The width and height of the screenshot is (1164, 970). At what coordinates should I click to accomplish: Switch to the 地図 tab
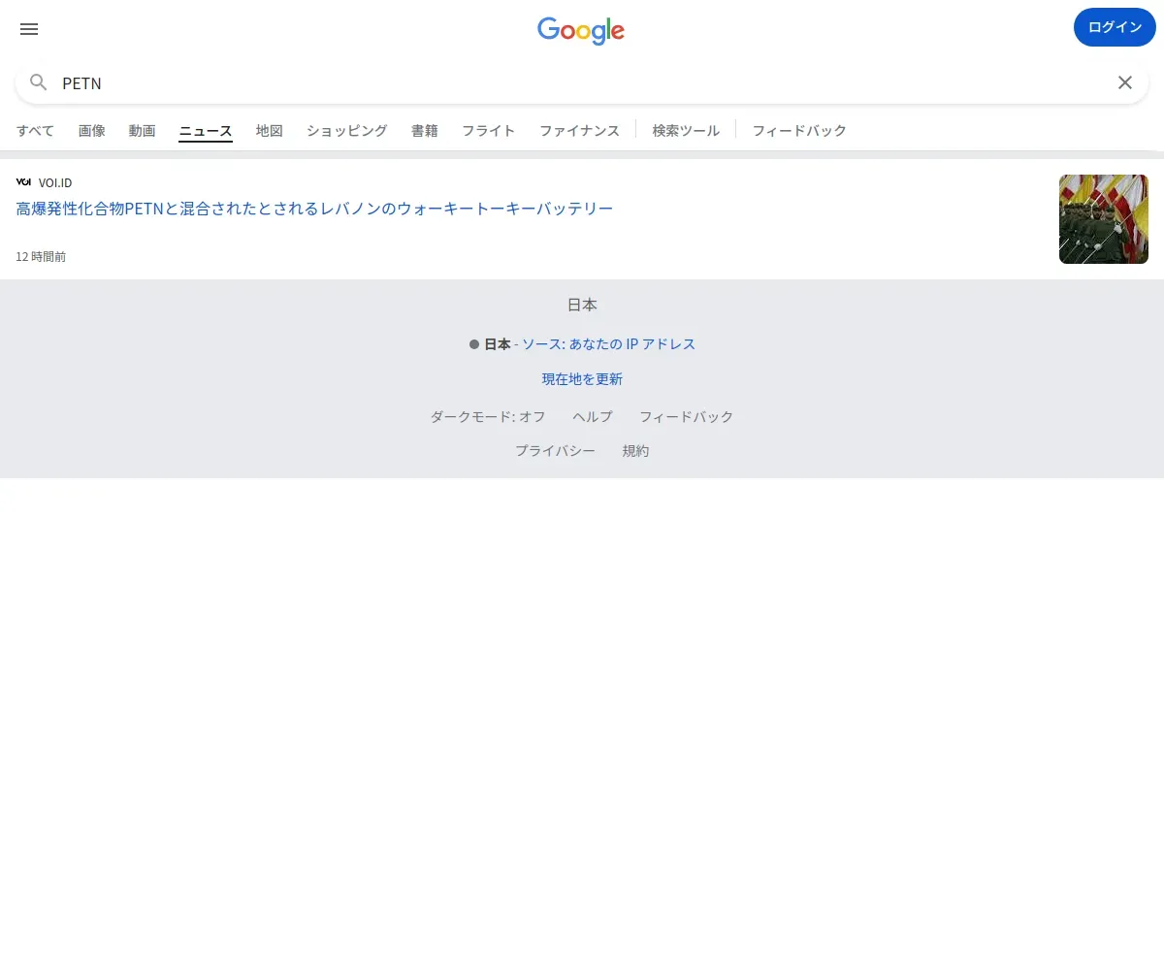pyautogui.click(x=270, y=130)
